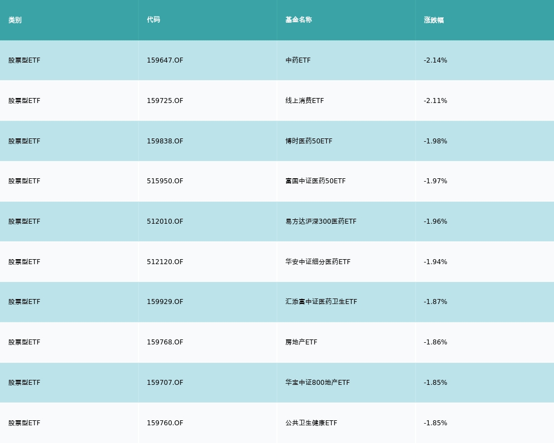Select the 华安中证细分医药ETF name
Image resolution: width=554 pixels, height=443 pixels.
click(318, 262)
